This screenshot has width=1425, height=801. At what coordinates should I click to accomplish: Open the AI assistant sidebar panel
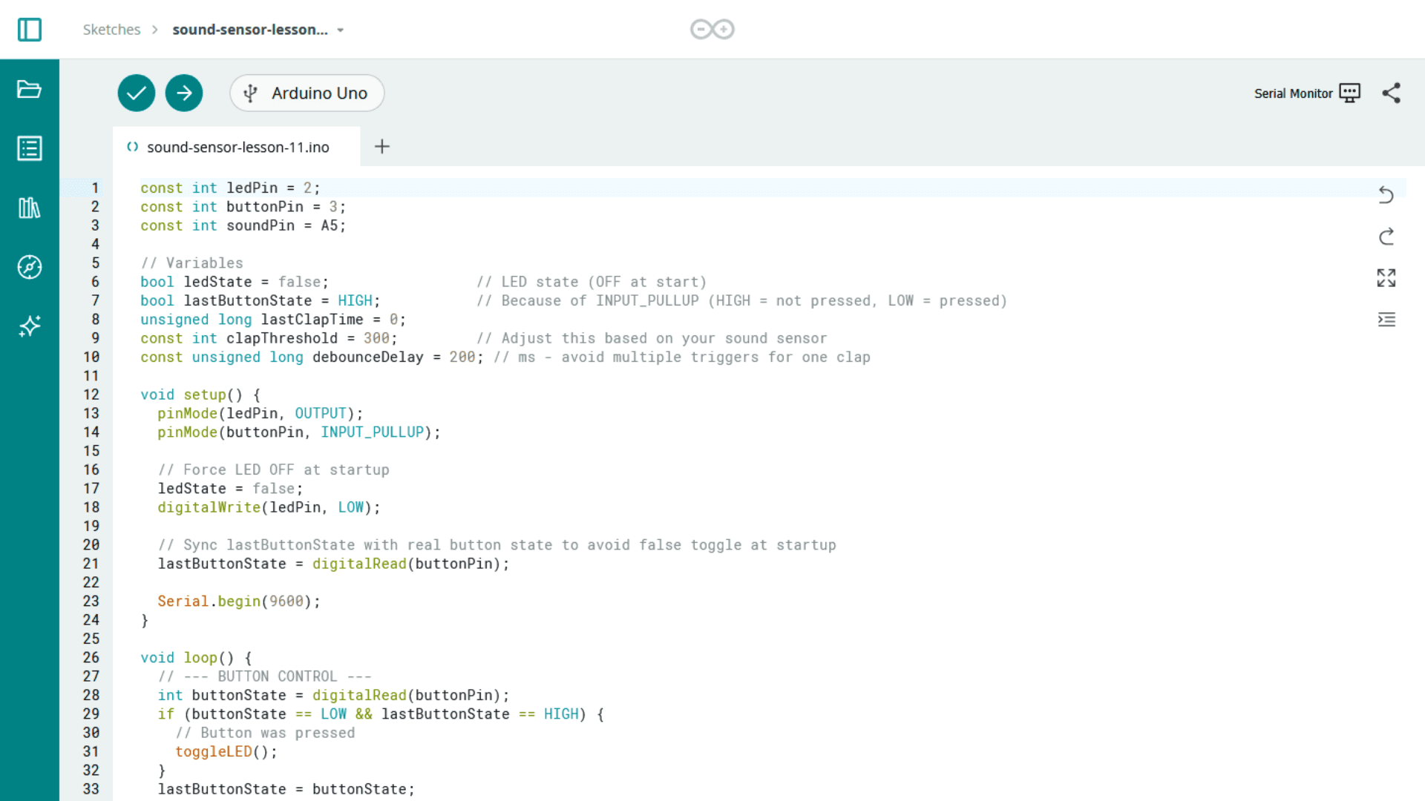(x=29, y=326)
